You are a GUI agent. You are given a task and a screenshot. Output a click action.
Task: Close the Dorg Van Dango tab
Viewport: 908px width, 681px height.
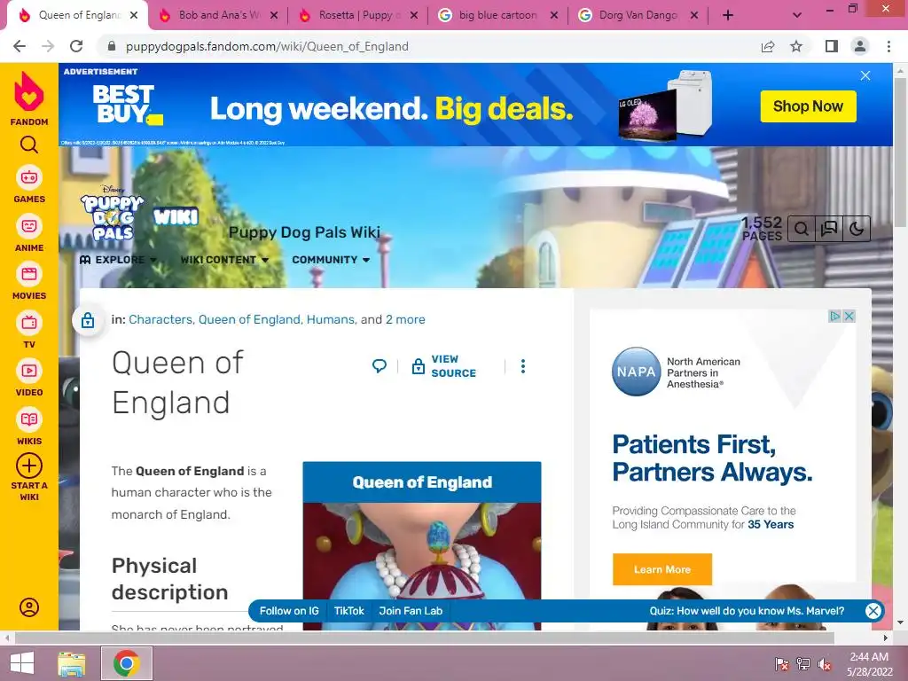(x=693, y=16)
